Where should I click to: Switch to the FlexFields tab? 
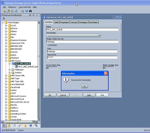[x=93, y=22]
